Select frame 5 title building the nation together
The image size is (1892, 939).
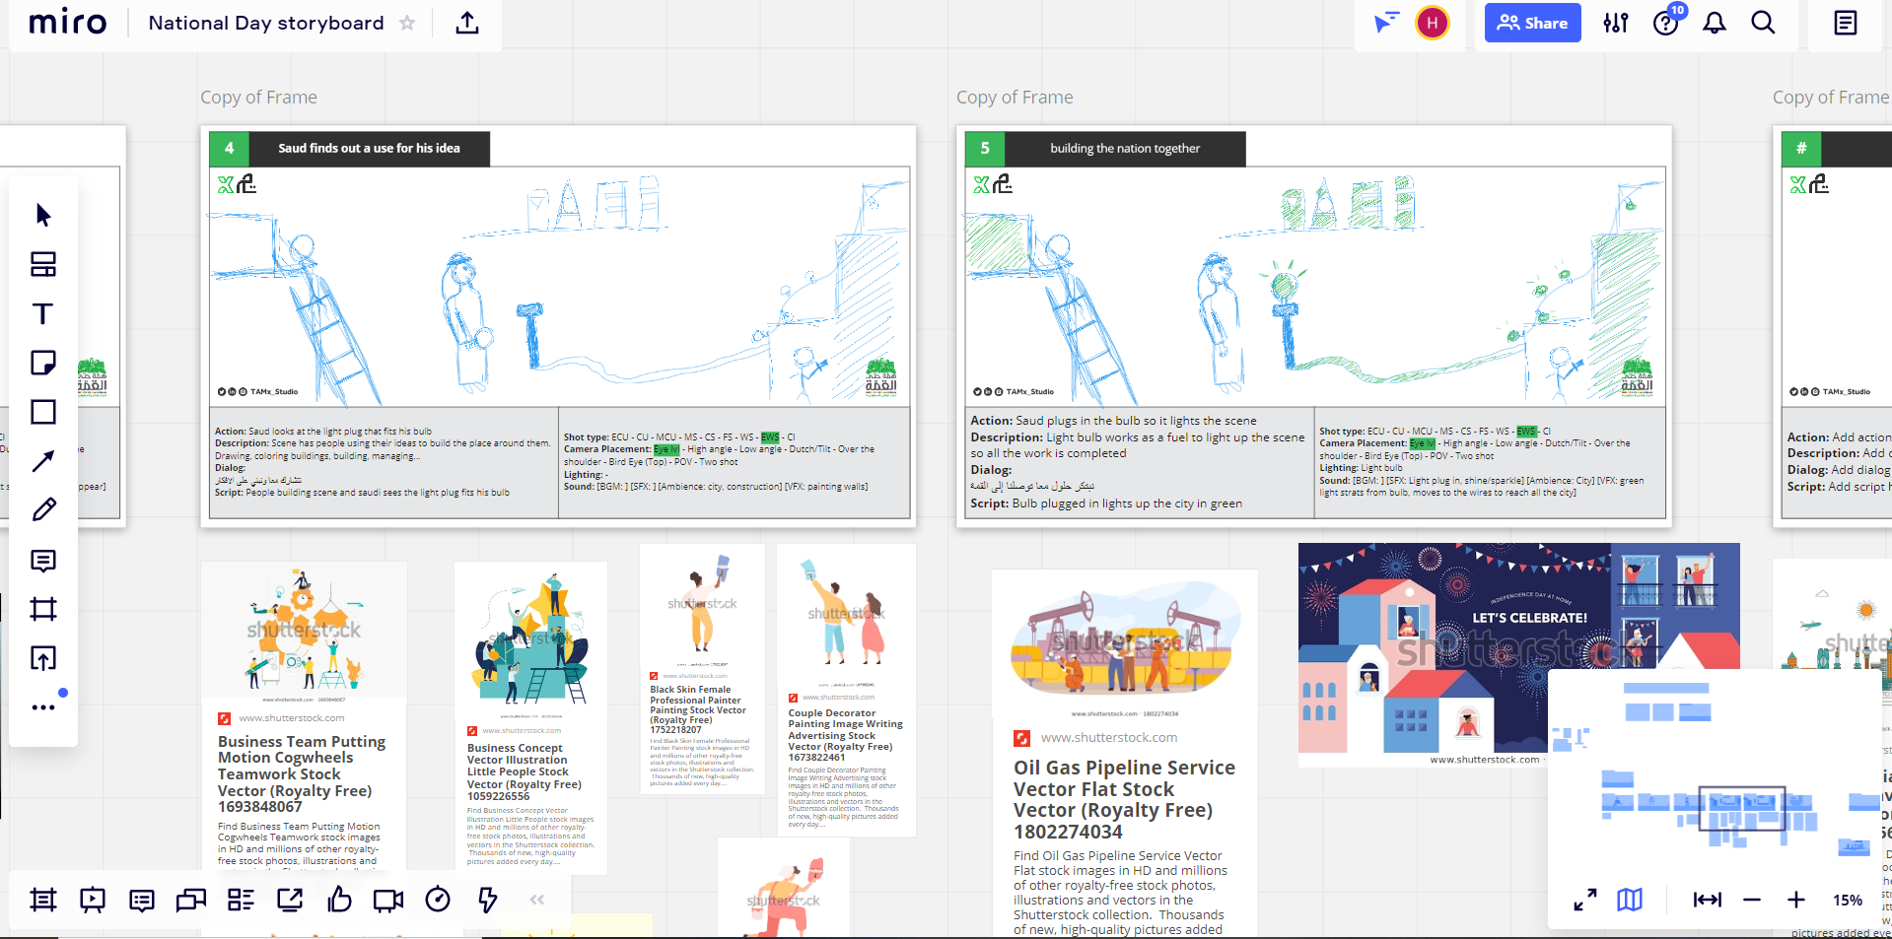pyautogui.click(x=1125, y=148)
